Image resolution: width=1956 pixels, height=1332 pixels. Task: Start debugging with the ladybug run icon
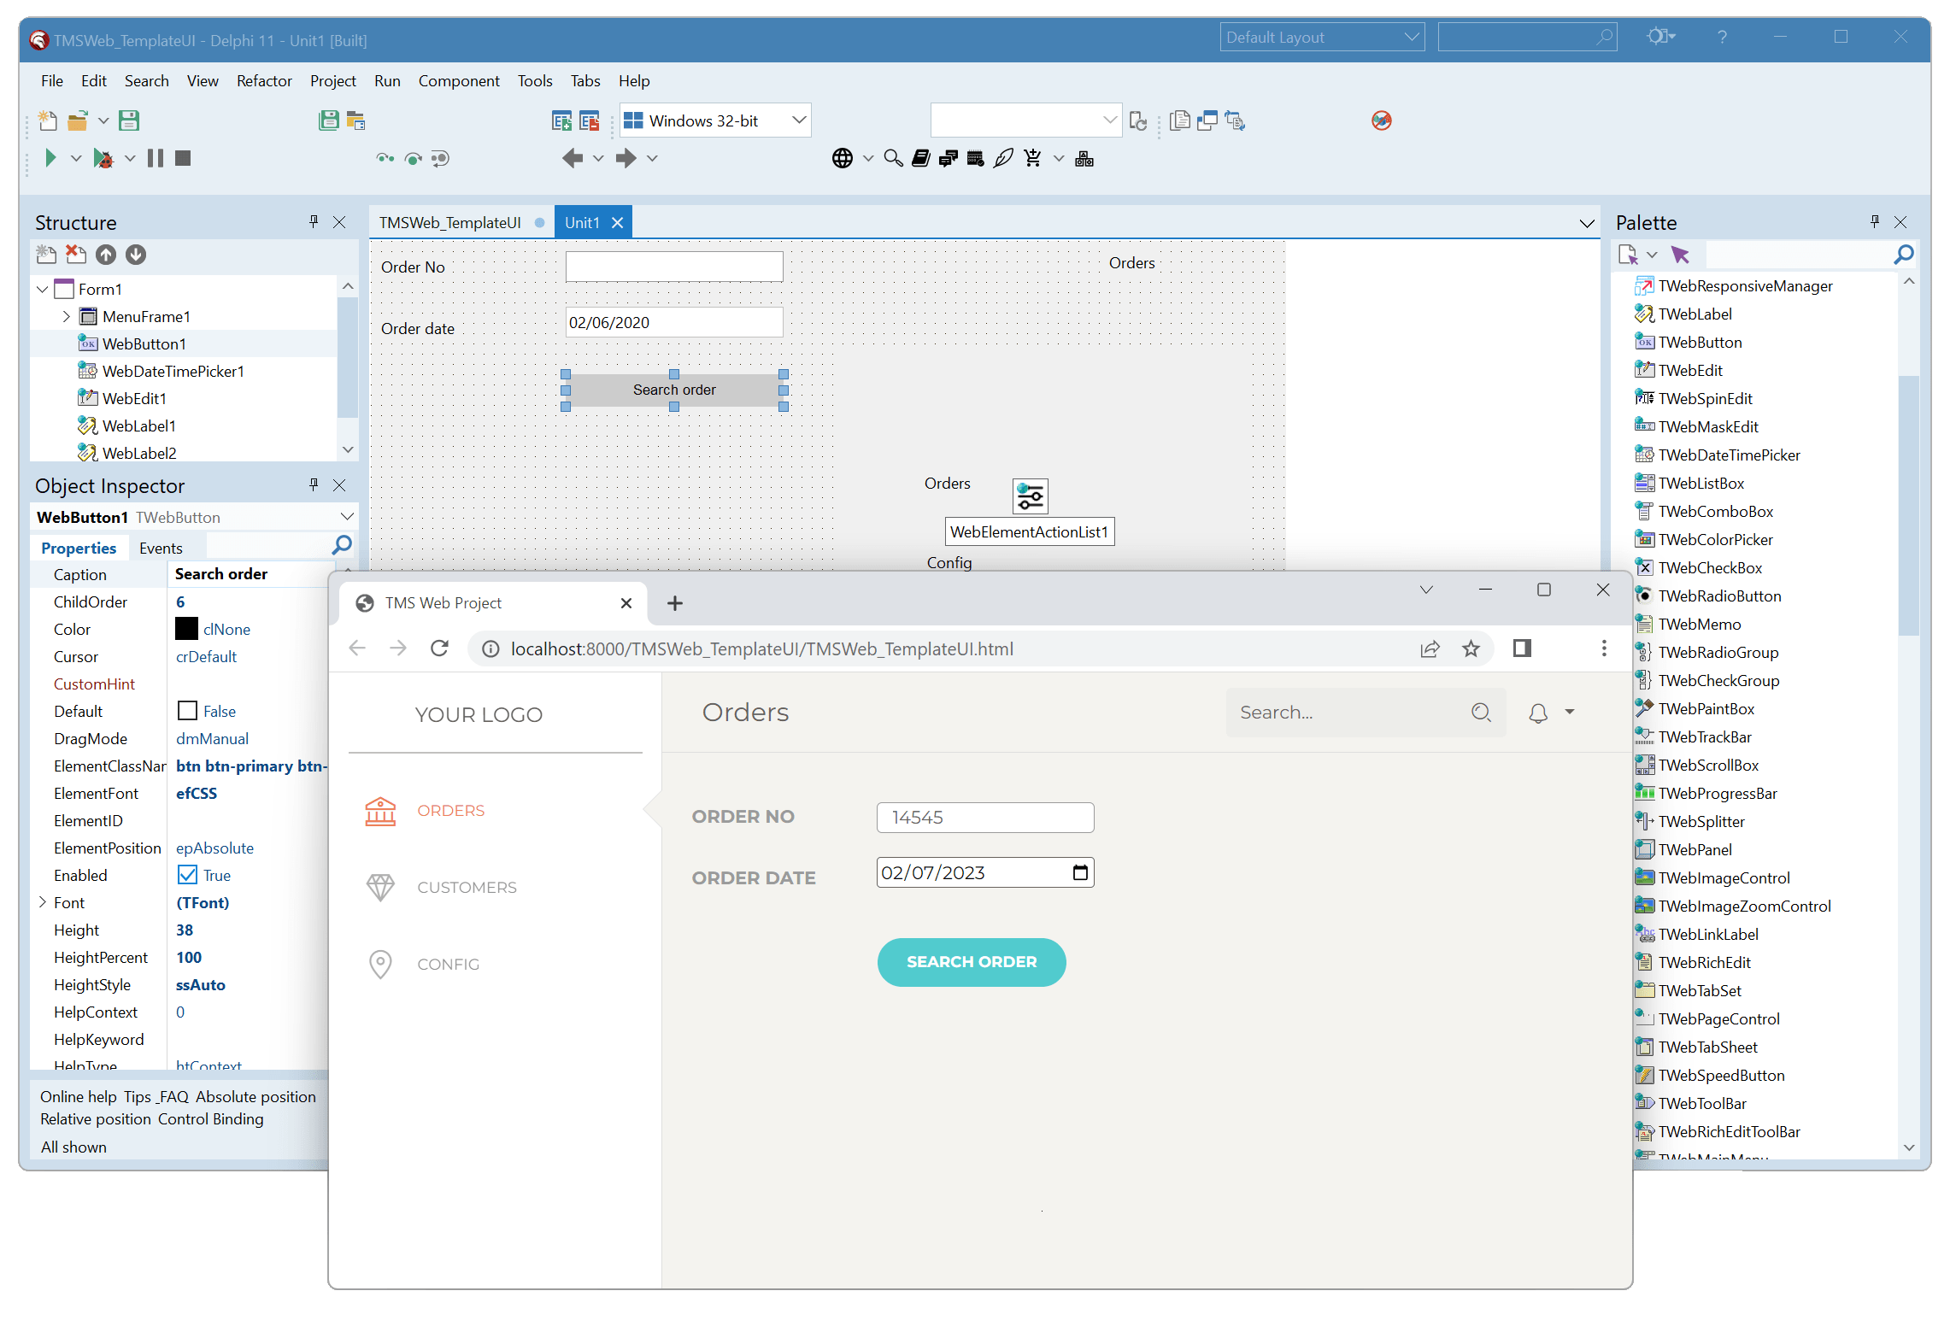[x=104, y=157]
